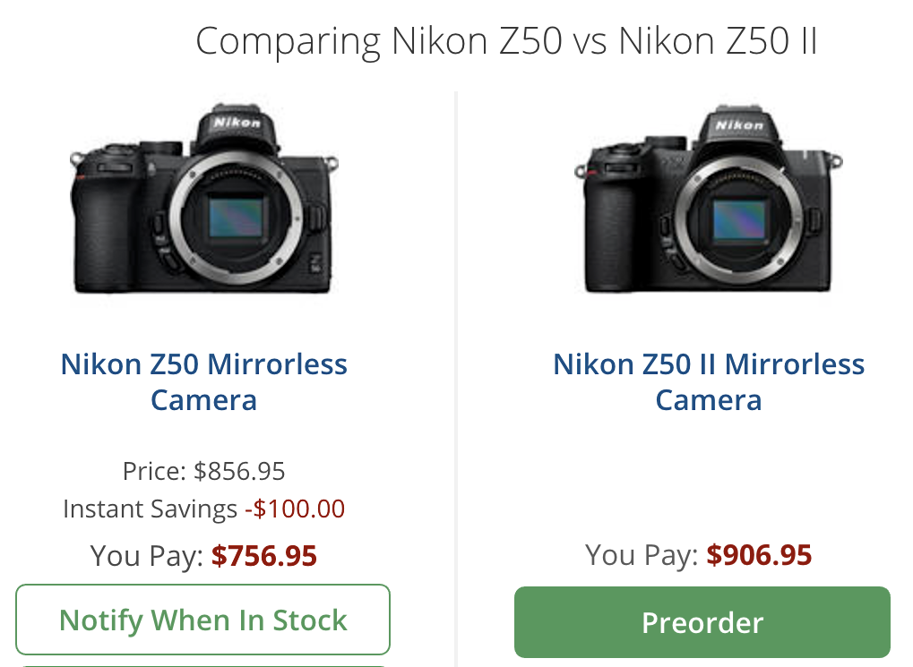The width and height of the screenshot is (913, 667).
Task: Click the Instant Savings -$100.00 text
Action: click(202, 508)
